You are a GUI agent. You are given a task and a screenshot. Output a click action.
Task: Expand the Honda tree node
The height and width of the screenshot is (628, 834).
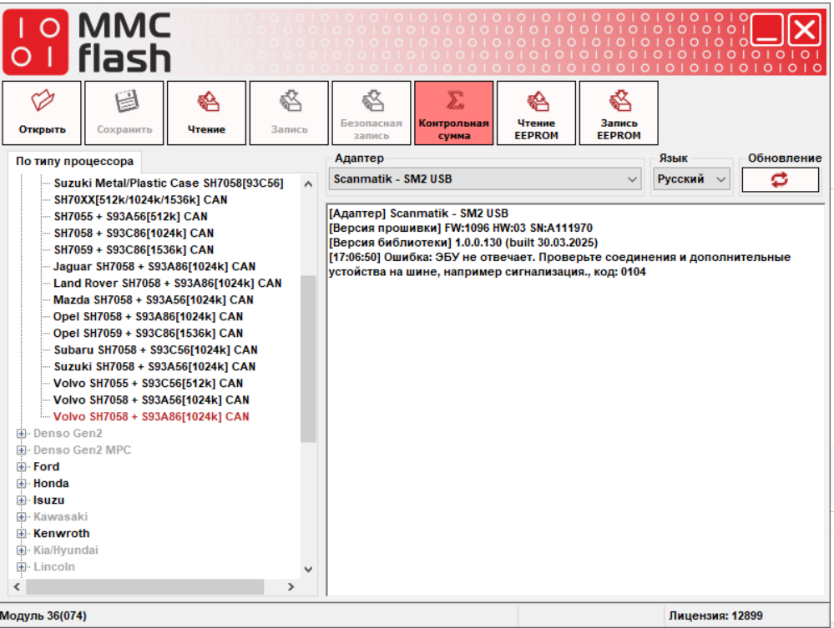pos(22,484)
